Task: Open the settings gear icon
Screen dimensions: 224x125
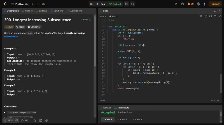Action: click(183, 4)
